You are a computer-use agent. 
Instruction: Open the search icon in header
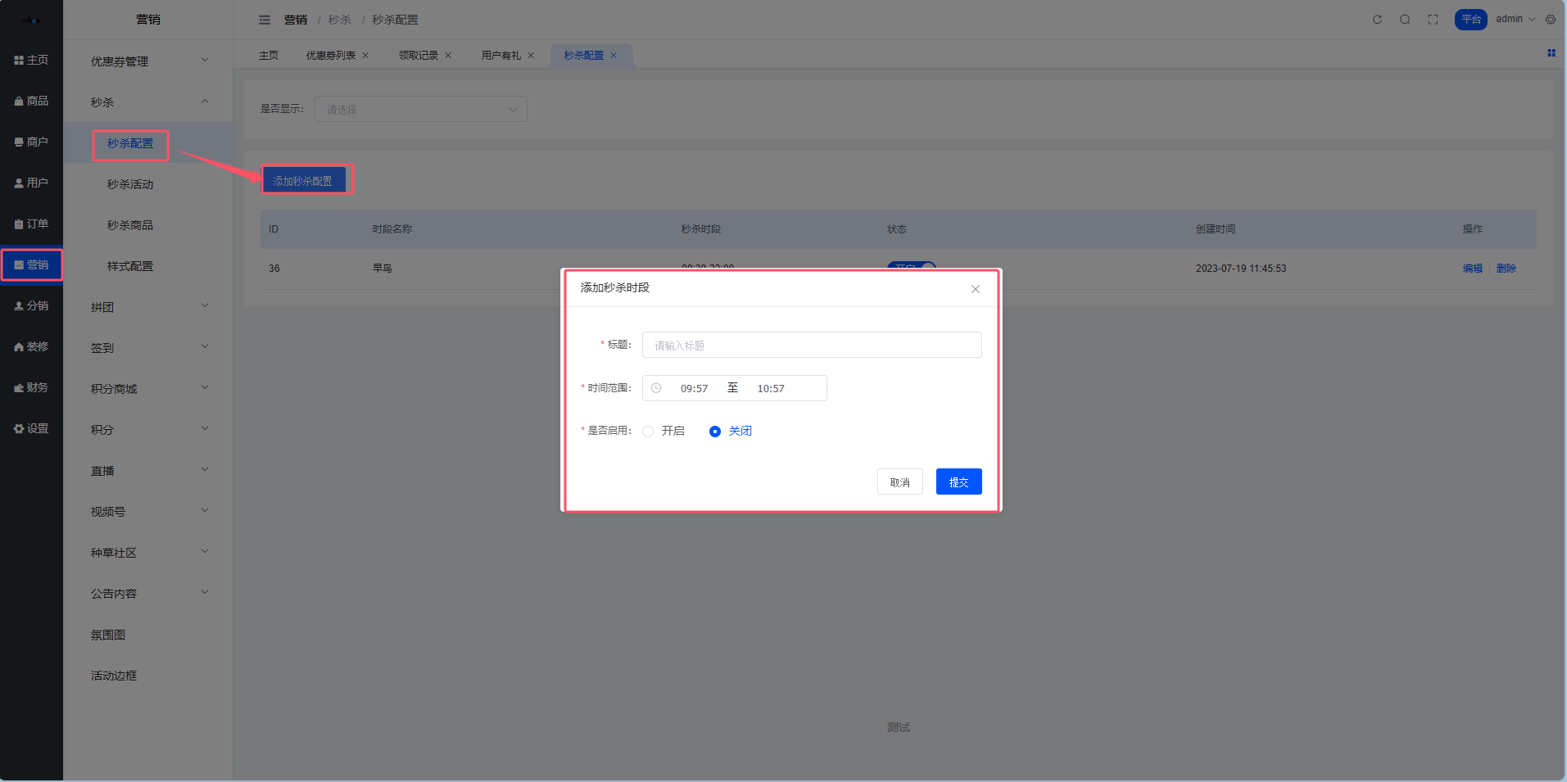pos(1405,20)
